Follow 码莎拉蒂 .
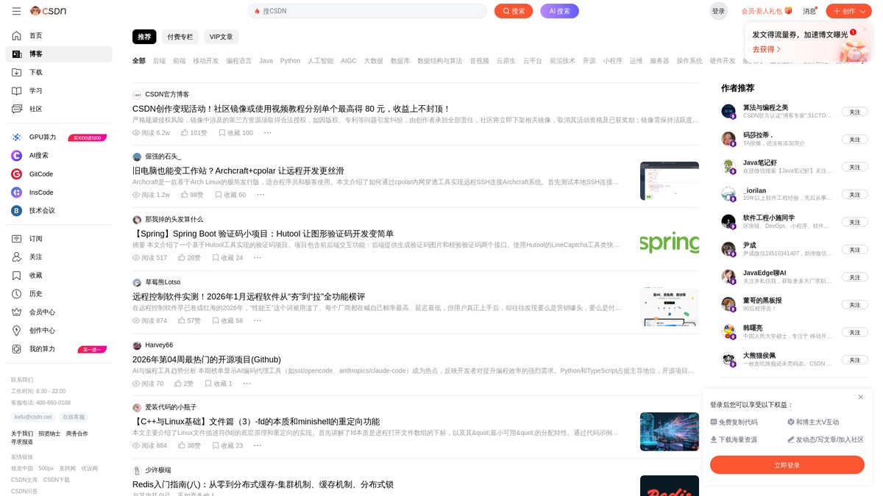The width and height of the screenshot is (883, 496). tap(855, 140)
